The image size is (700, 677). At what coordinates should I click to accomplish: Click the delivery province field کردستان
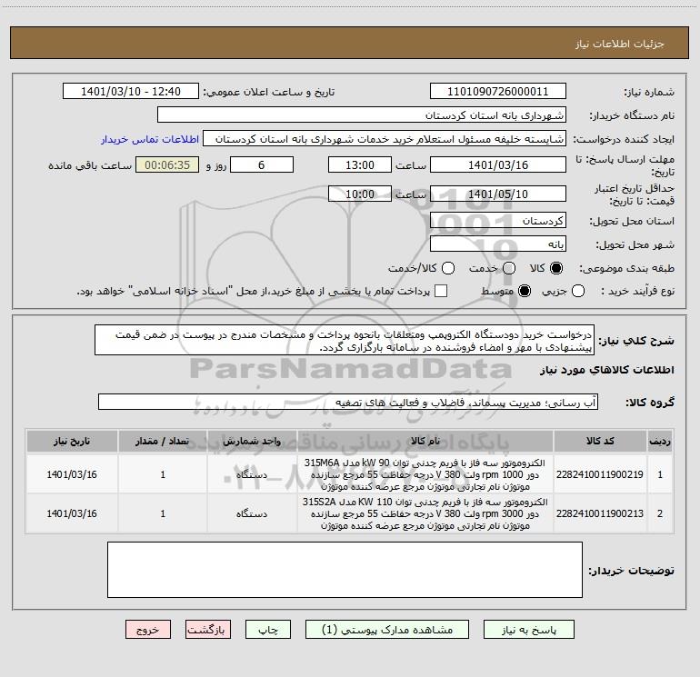pyautogui.click(x=498, y=221)
